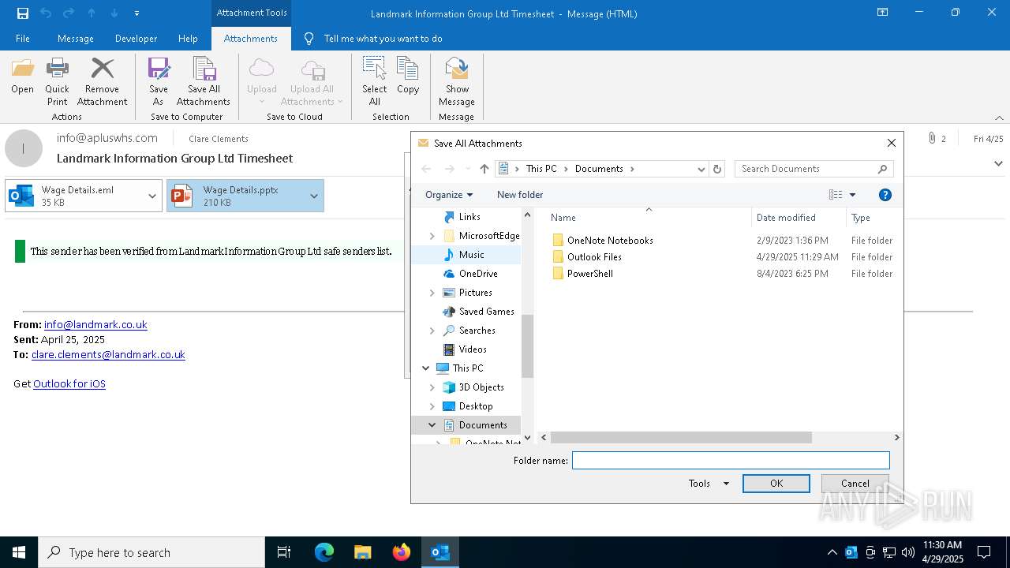The width and height of the screenshot is (1010, 568).
Task: Open Outlook from the taskbar
Action: point(440,552)
